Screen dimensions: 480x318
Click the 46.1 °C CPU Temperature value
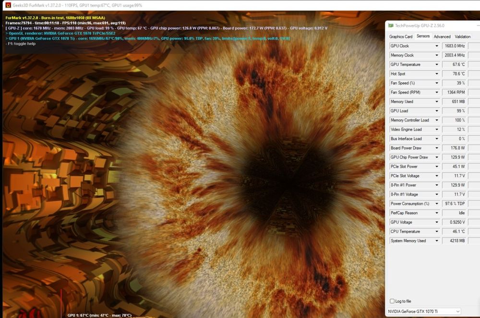(454, 232)
